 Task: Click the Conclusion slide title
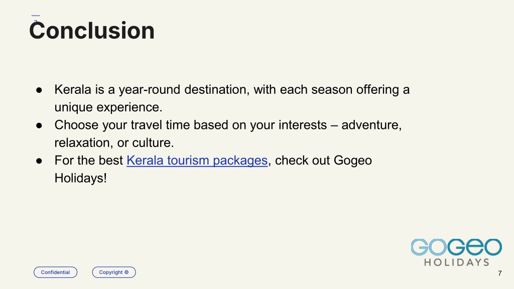(92, 31)
